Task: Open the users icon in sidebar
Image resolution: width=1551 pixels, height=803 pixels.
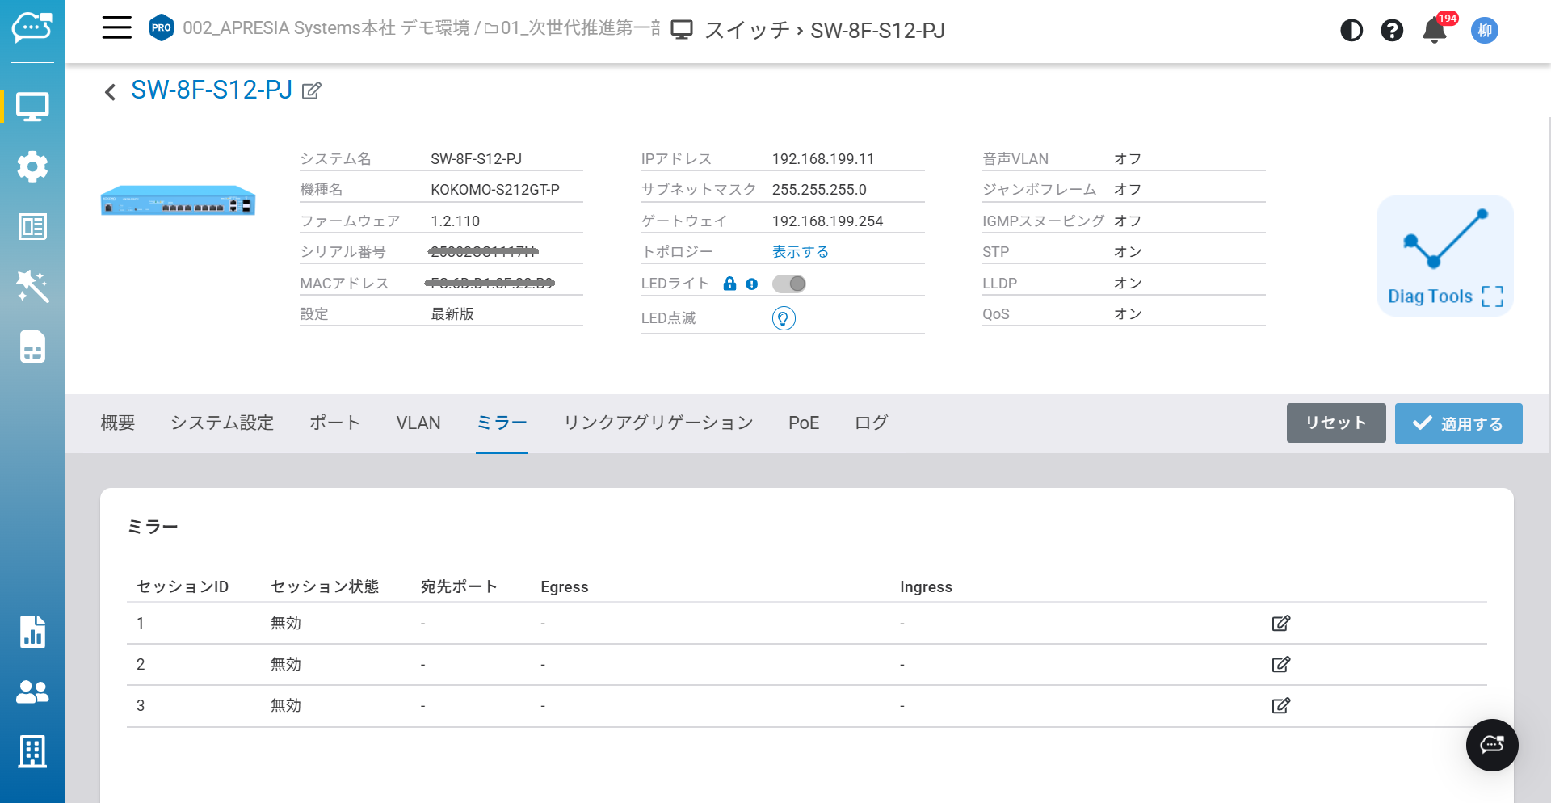Action: coord(32,692)
